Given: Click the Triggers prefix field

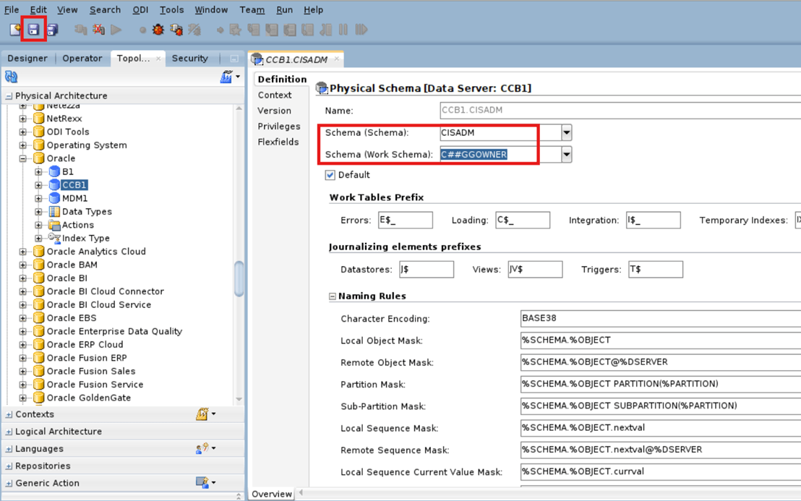Looking at the screenshot, I should (656, 269).
